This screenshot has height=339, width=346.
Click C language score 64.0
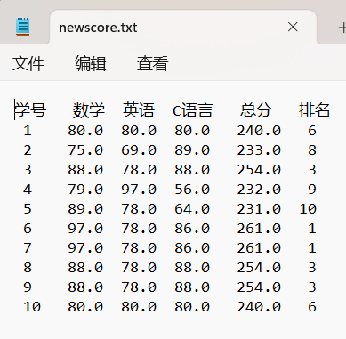[x=192, y=209]
